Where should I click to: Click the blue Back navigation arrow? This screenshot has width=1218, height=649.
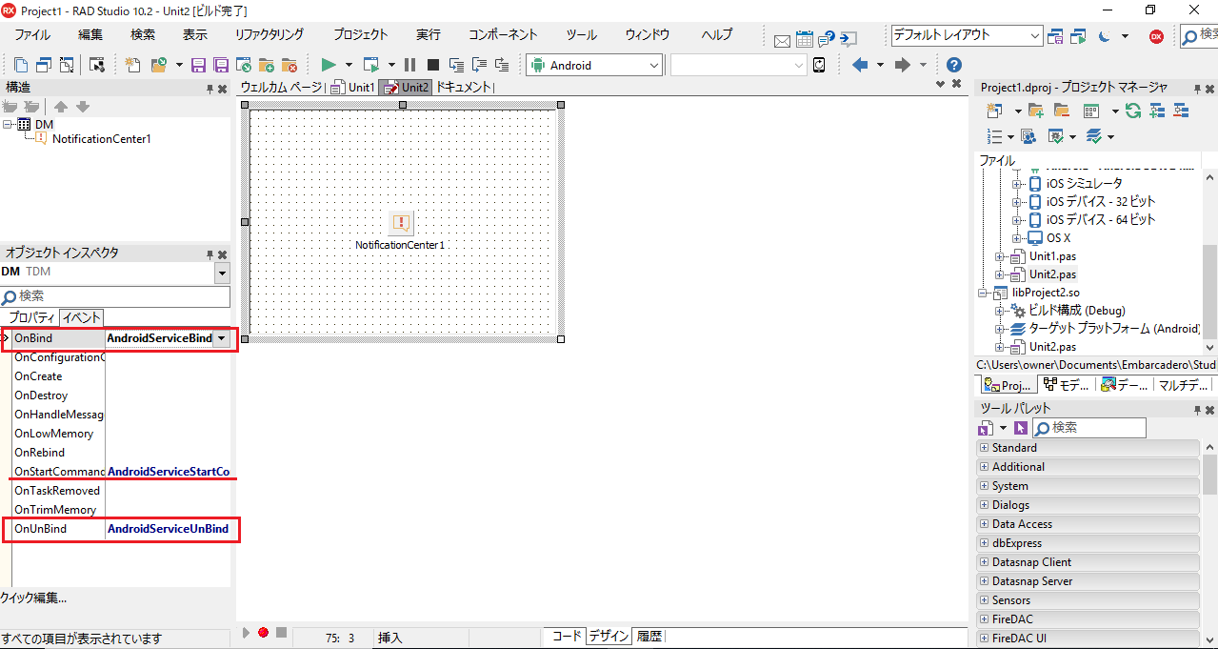click(x=860, y=65)
